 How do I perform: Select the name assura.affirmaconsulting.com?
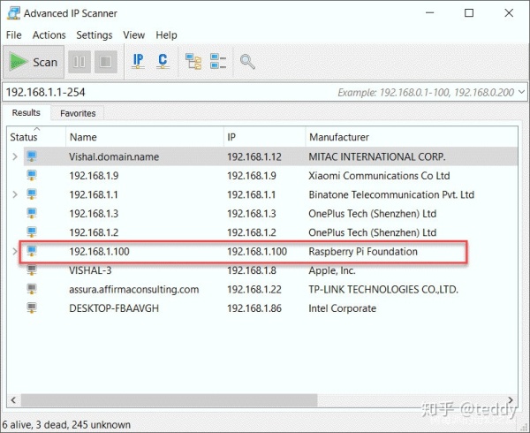134,289
